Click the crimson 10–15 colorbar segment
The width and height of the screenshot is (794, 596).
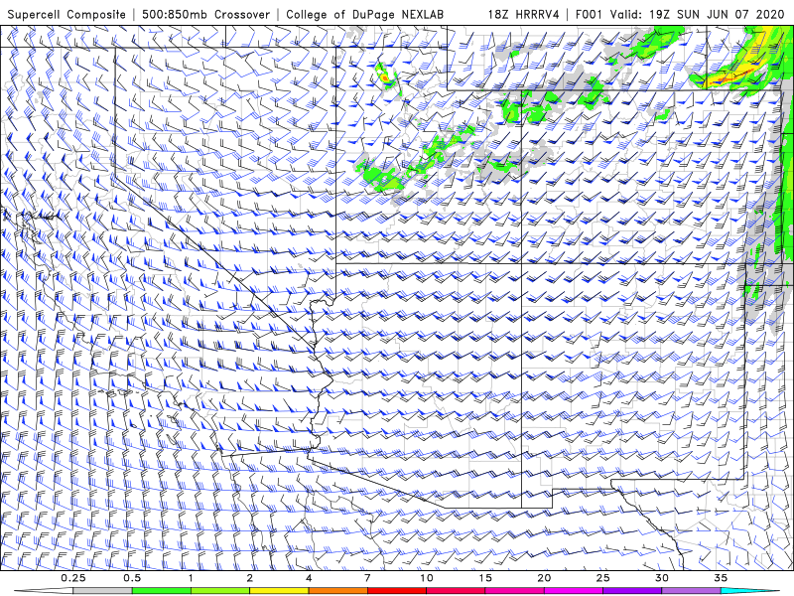pos(456,591)
